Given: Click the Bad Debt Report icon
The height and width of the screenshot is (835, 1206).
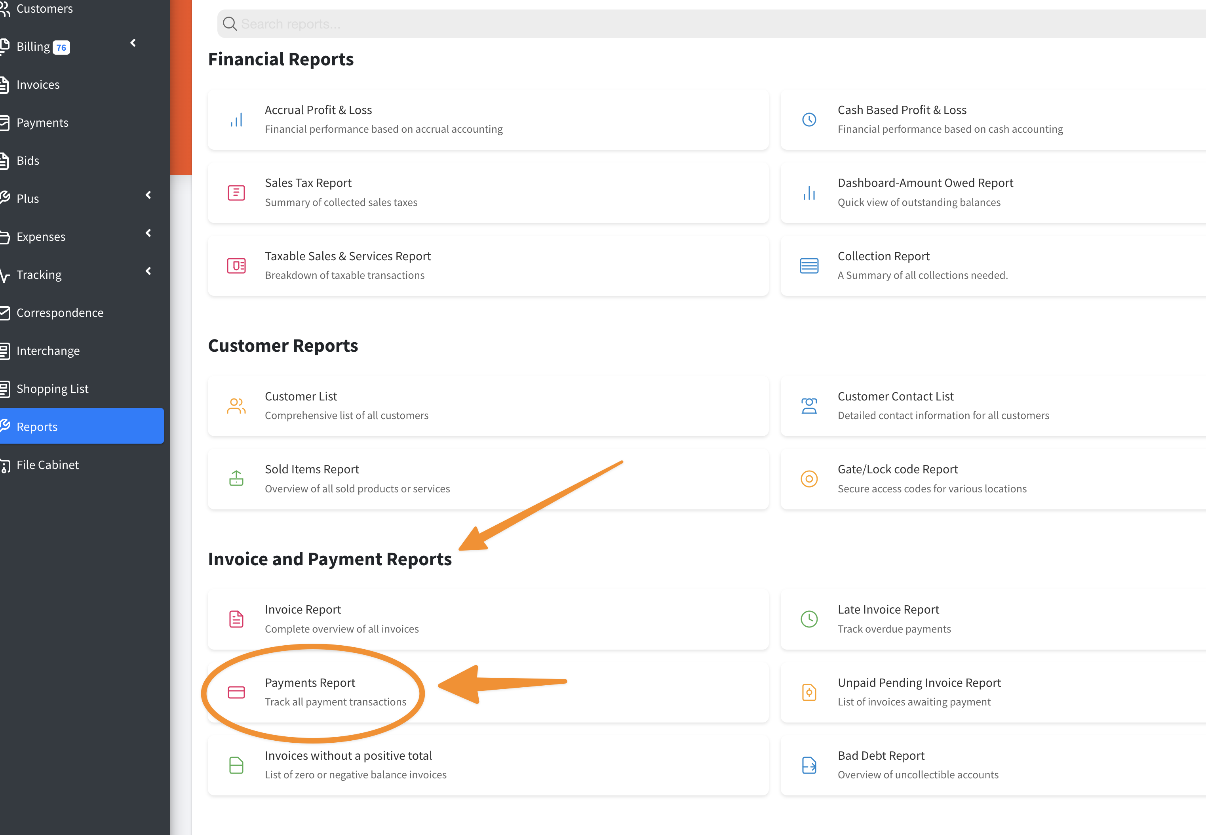Looking at the screenshot, I should (x=808, y=765).
